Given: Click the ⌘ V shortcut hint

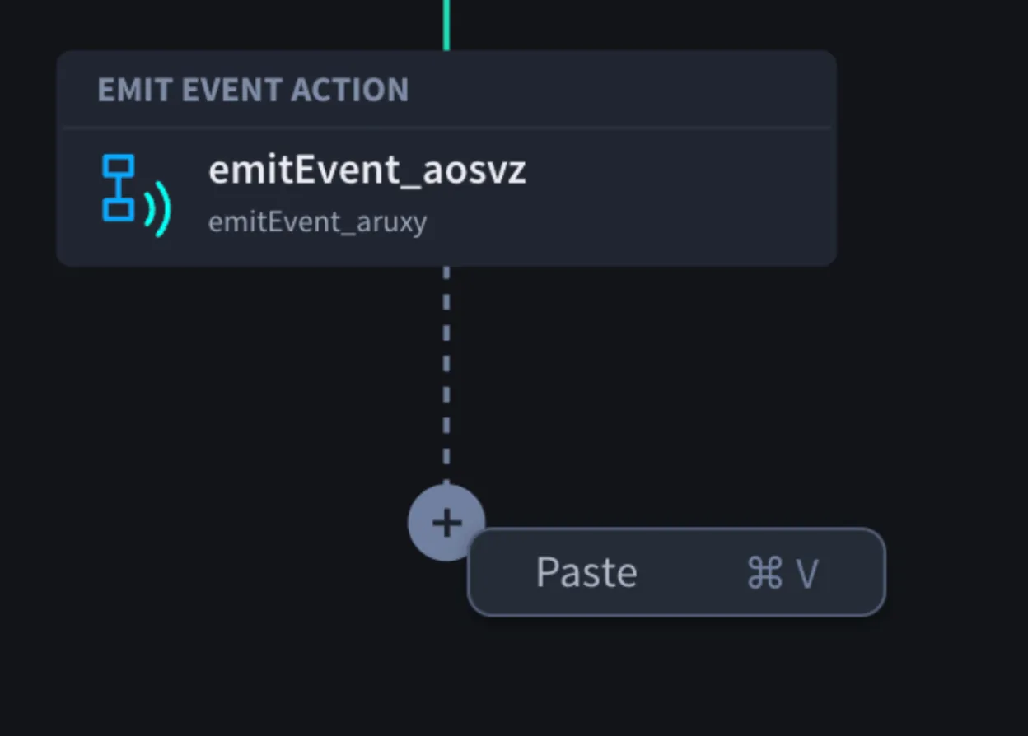Looking at the screenshot, I should tap(782, 573).
